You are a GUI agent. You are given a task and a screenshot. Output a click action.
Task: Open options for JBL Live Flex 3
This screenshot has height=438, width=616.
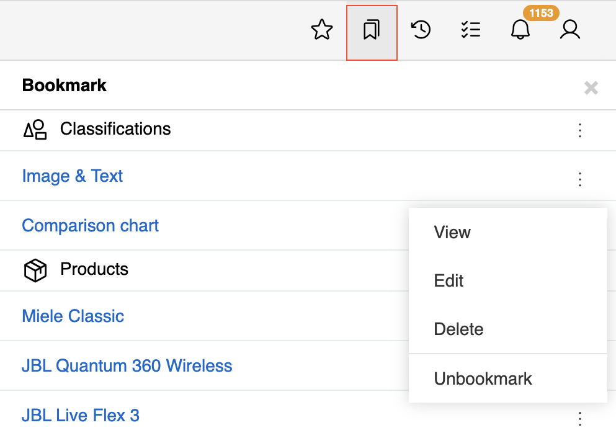580,419
